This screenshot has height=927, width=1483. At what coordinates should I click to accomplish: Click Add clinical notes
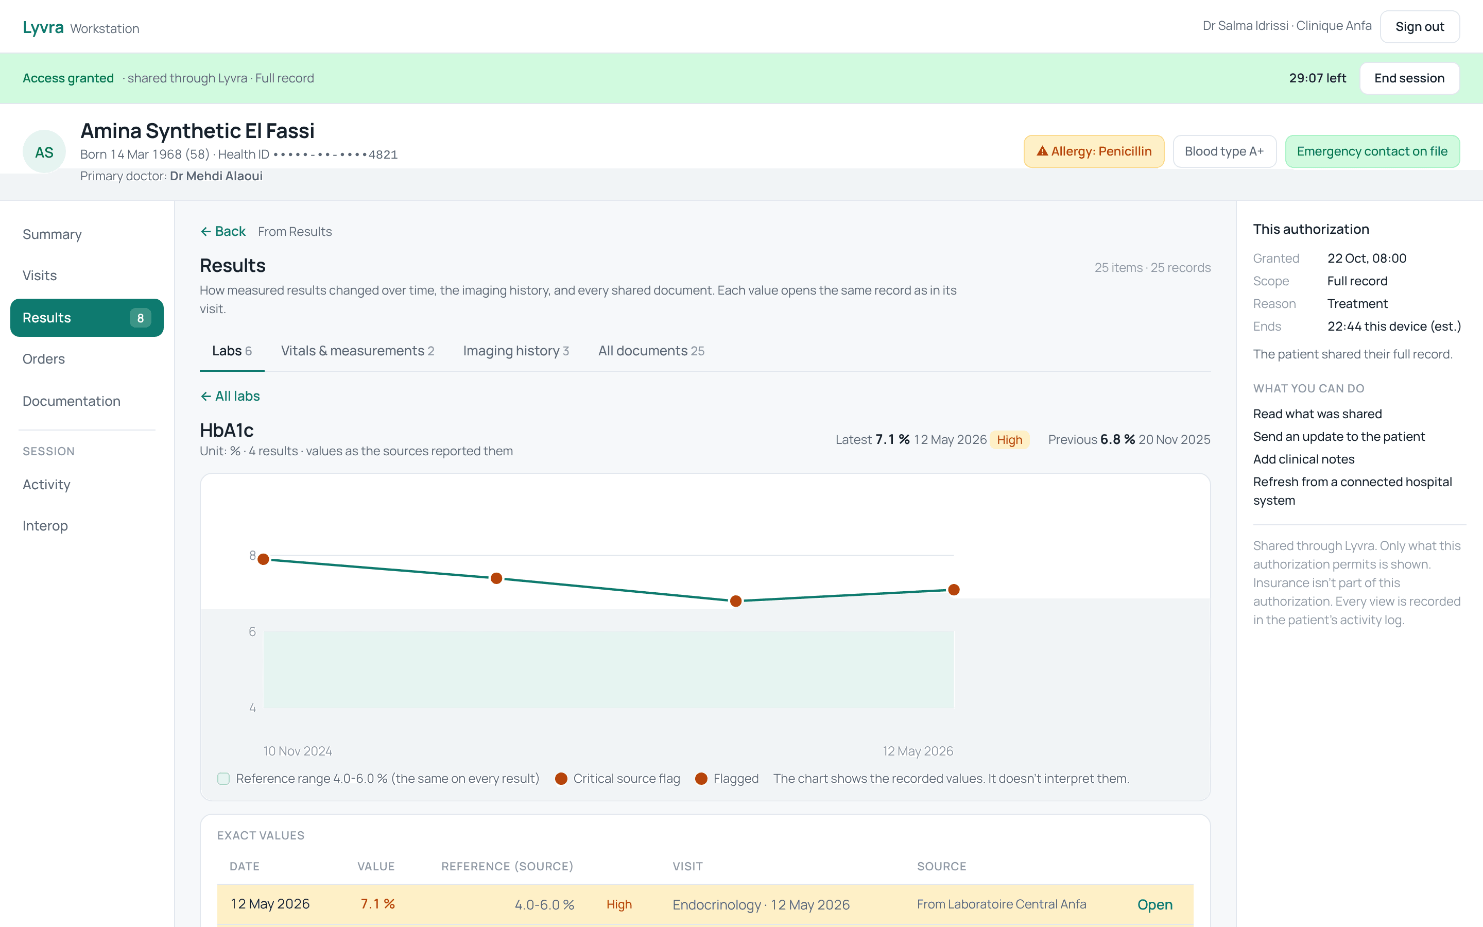1303,459
